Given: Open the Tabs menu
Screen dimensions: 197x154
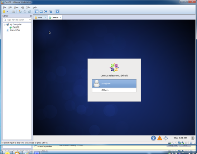Looking at the screenshot, I should (28, 8).
